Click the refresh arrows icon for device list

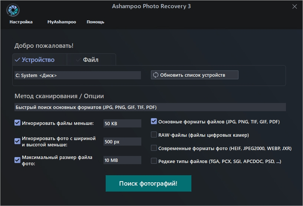point(155,75)
